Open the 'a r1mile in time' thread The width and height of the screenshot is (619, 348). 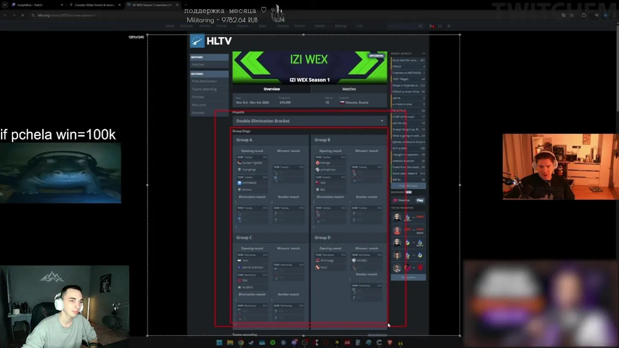pos(409,104)
